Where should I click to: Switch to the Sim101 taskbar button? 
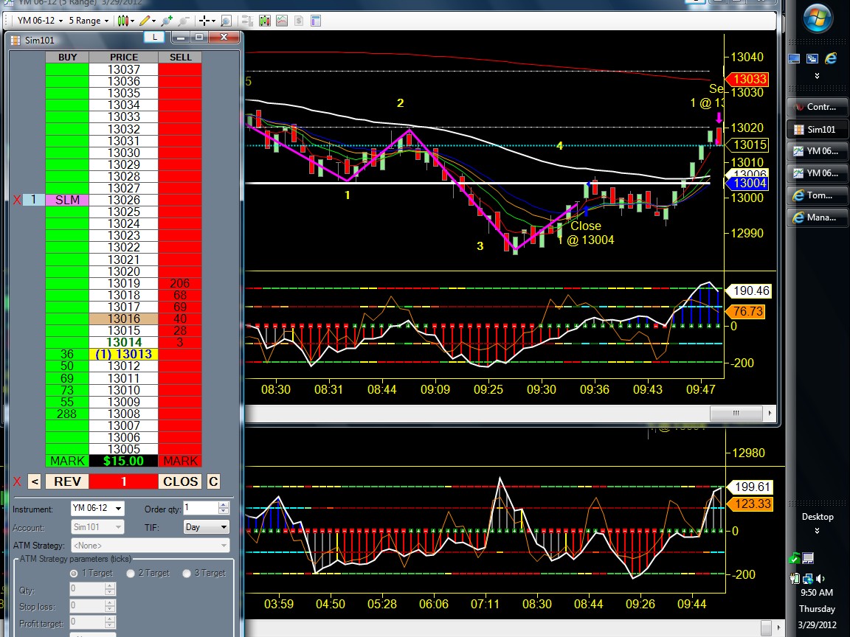[817, 130]
